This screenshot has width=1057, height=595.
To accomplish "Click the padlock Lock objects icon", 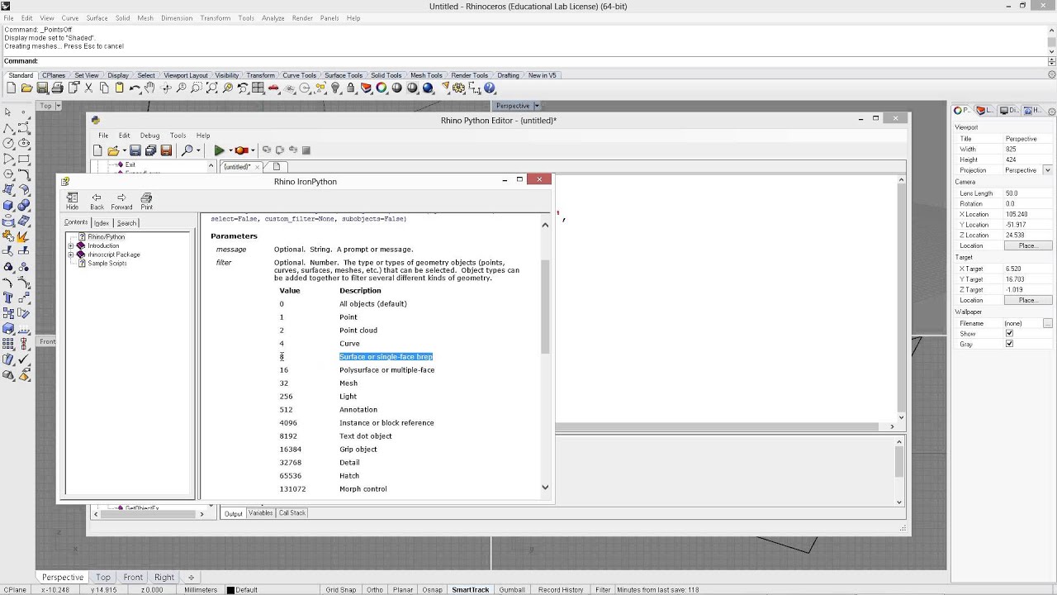I will [351, 88].
